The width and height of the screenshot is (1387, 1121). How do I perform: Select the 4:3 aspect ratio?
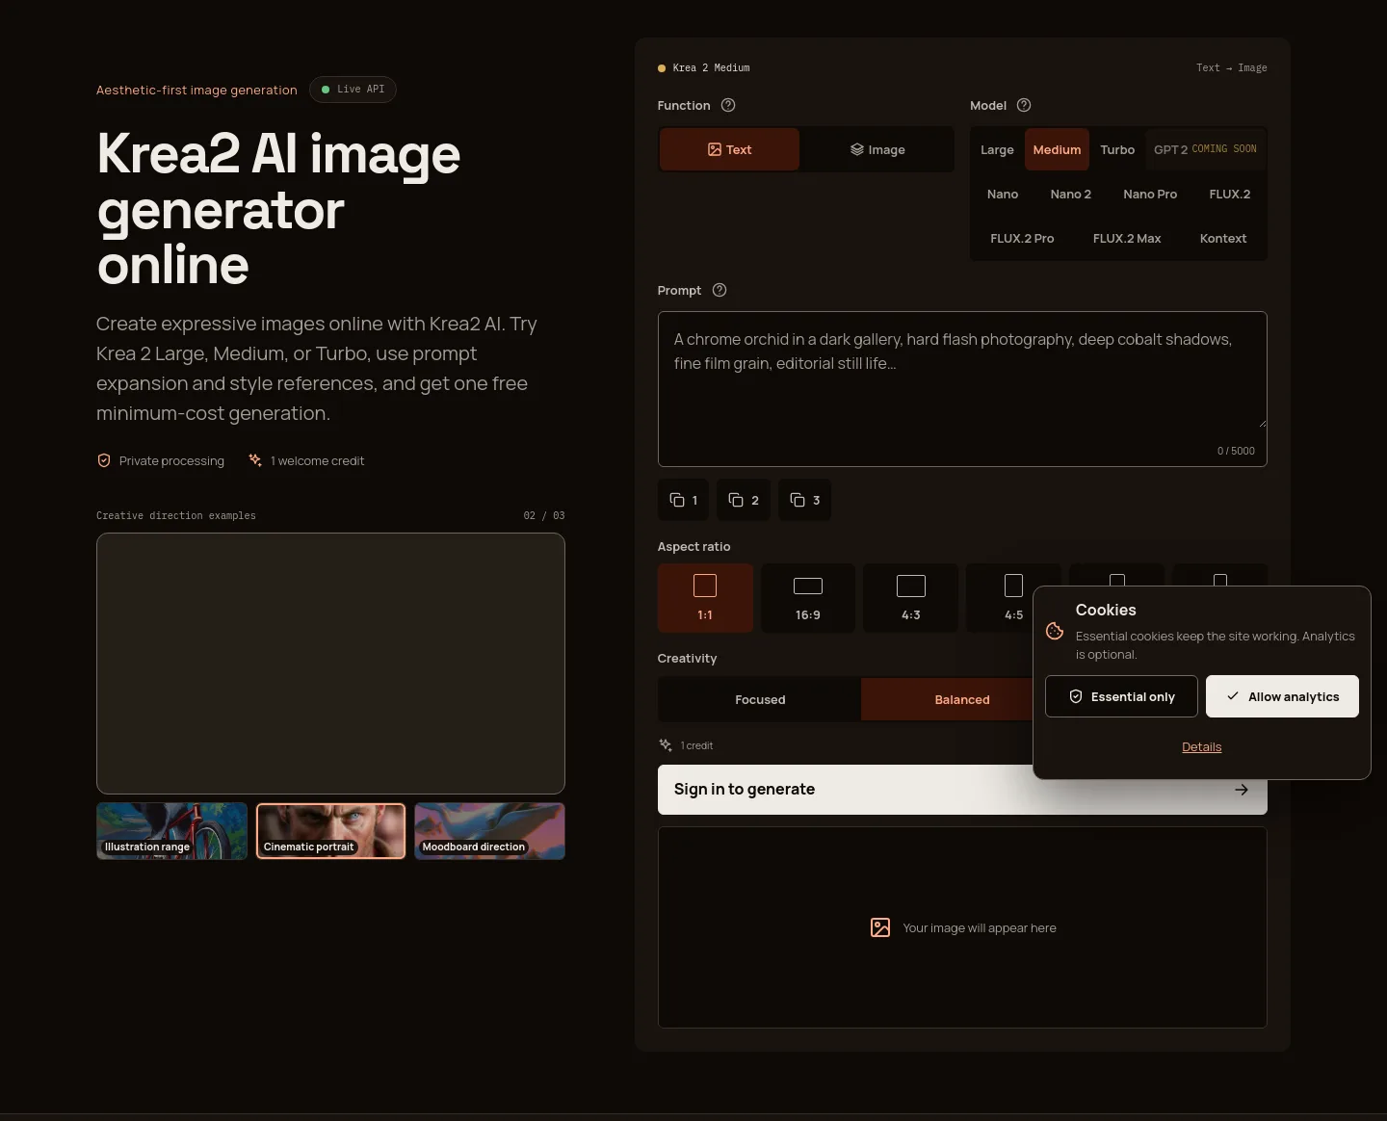[x=911, y=598]
